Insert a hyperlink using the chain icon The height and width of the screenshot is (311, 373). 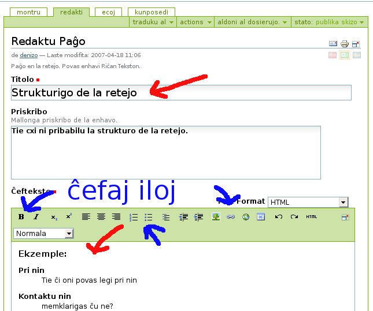point(230,217)
